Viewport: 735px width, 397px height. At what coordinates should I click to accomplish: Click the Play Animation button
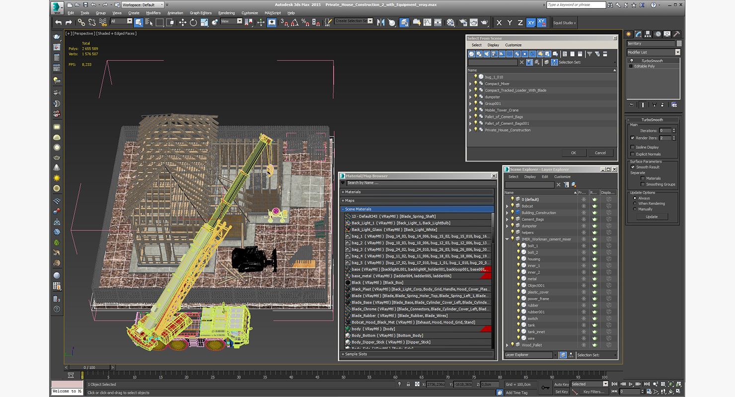click(631, 384)
